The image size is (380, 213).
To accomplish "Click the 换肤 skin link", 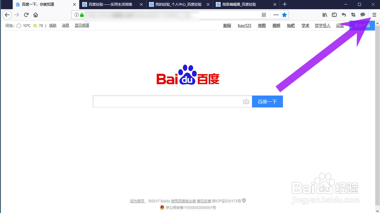I will coord(52,25).
